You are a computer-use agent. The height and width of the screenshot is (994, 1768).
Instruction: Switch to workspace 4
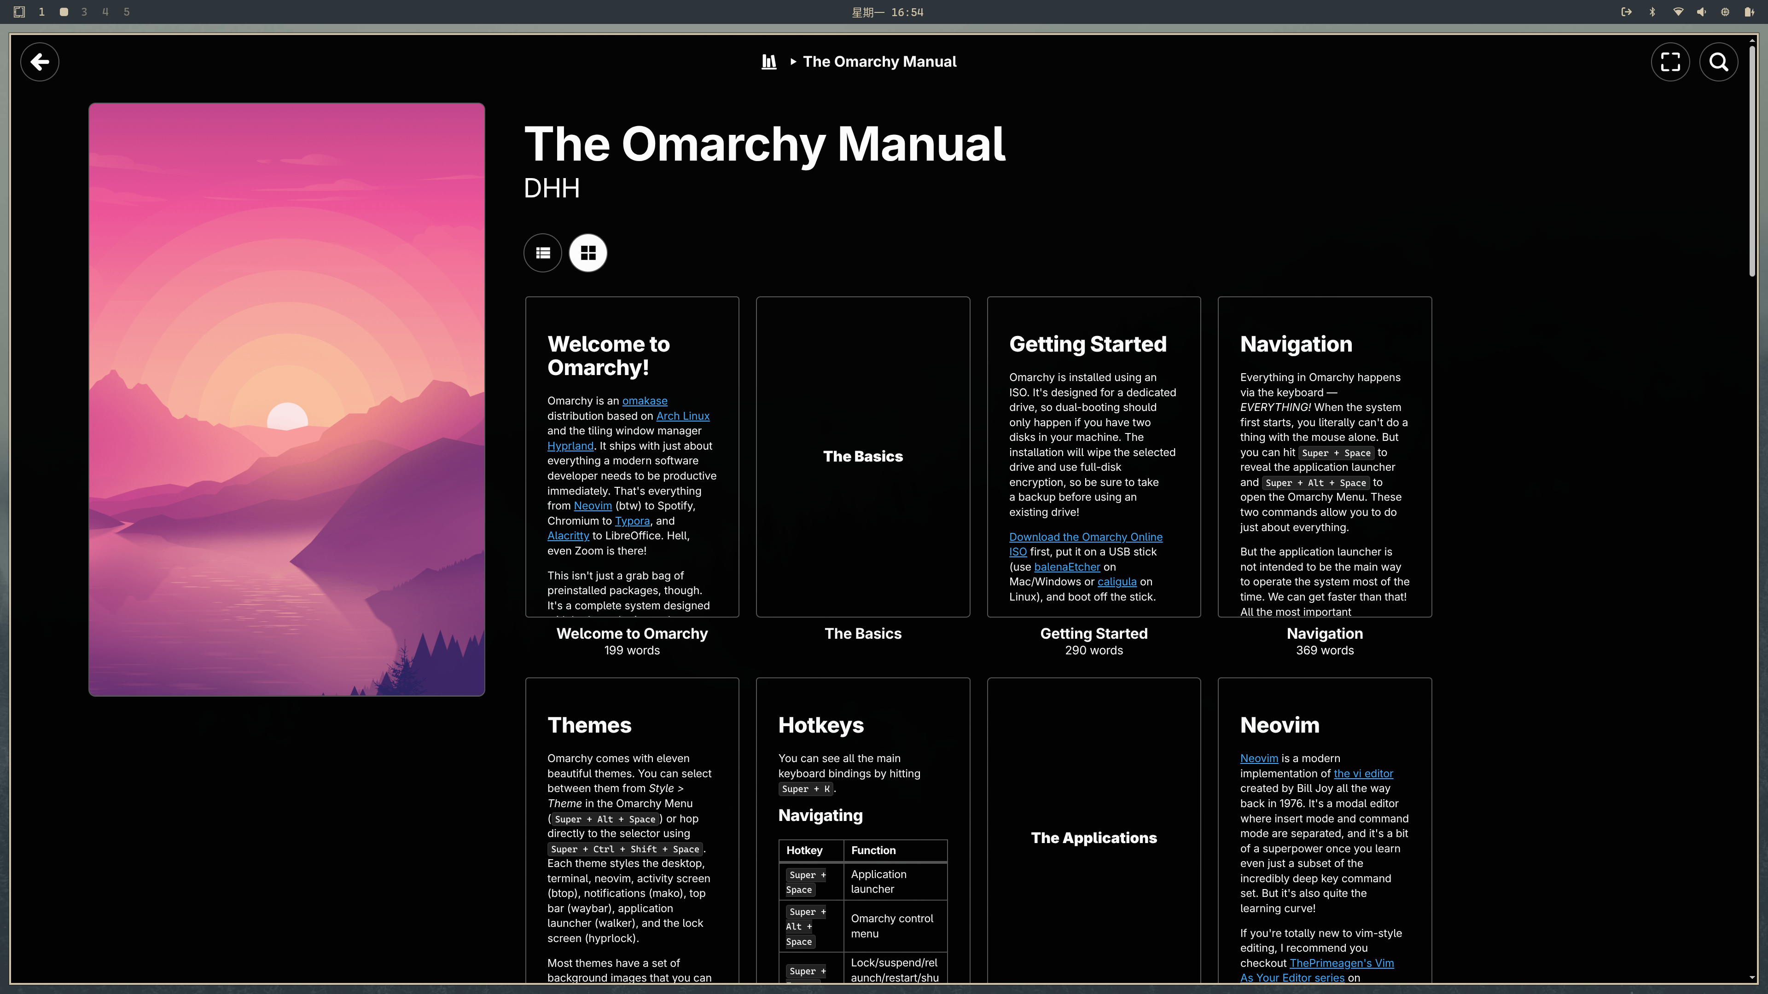click(x=105, y=12)
